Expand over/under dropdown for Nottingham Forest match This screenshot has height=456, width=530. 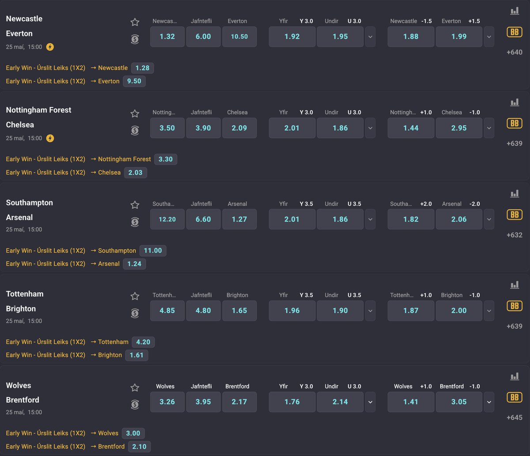click(x=370, y=128)
